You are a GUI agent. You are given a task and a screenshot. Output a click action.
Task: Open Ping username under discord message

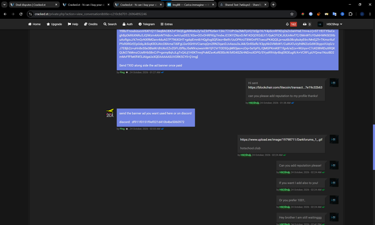(122, 129)
